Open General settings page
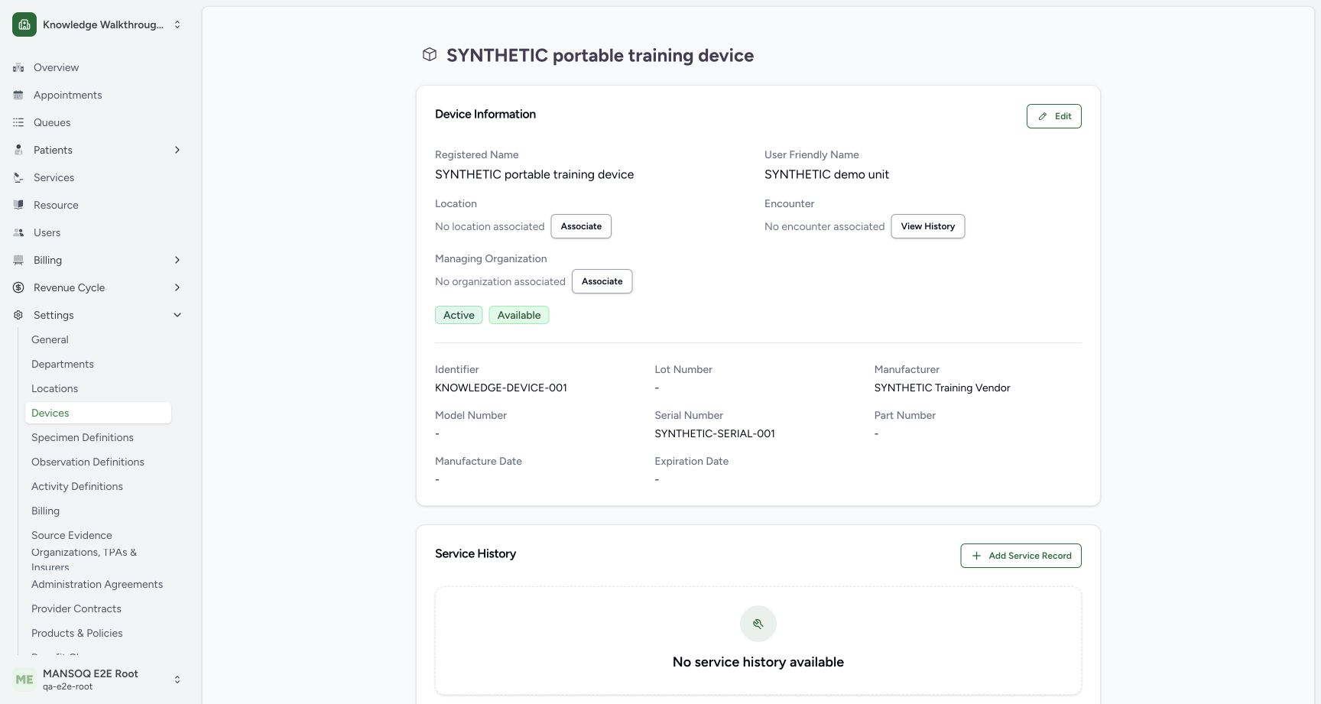This screenshot has height=704, width=1321. [x=50, y=339]
